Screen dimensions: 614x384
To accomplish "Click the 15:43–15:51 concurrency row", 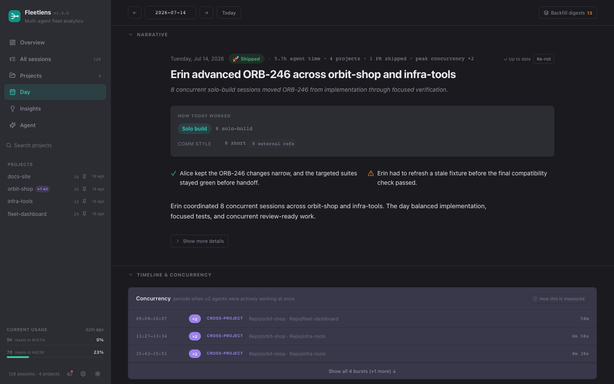I will [x=362, y=354].
